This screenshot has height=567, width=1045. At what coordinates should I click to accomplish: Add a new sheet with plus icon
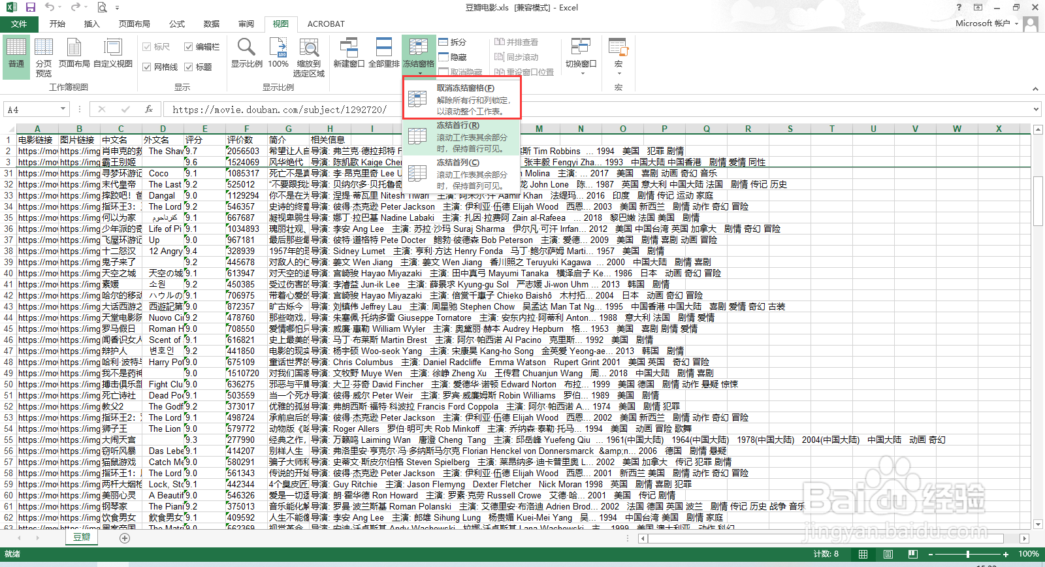point(125,538)
